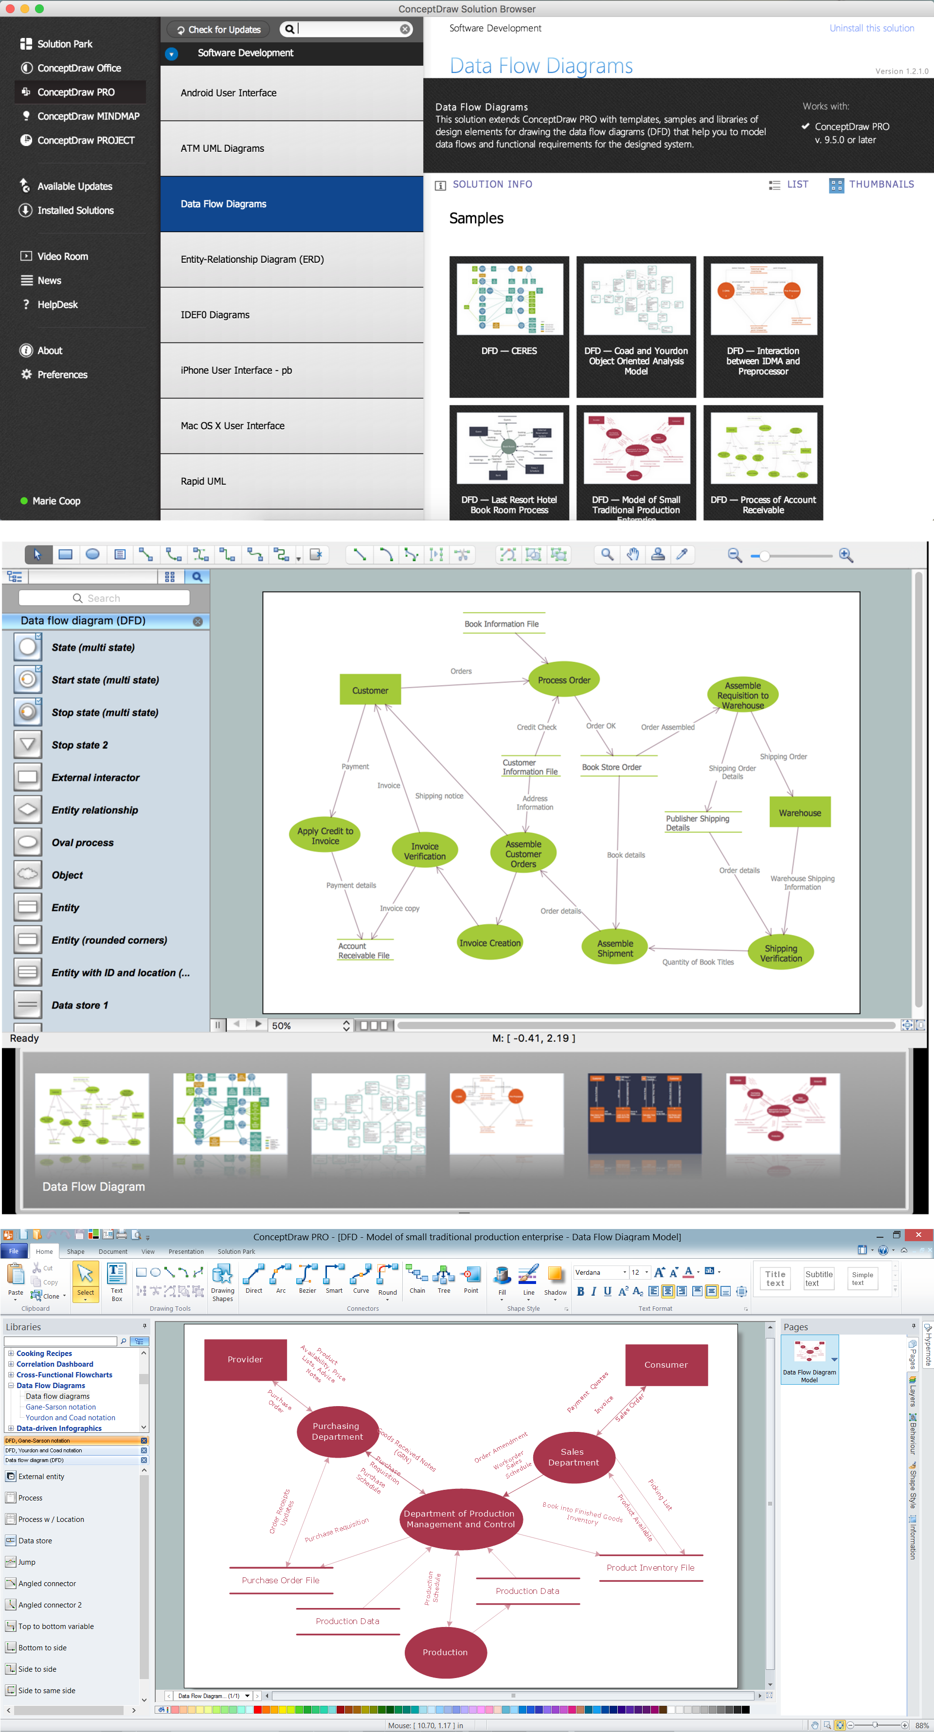Click the library search magnifier button
The height and width of the screenshot is (1735, 934).
pos(197,577)
